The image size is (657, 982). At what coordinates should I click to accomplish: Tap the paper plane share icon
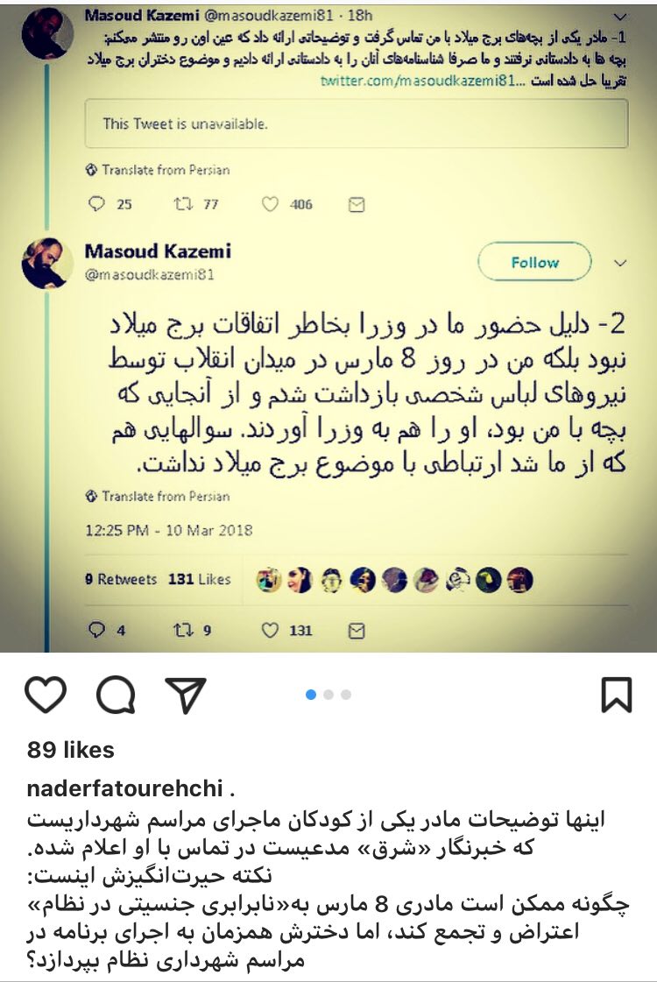(x=186, y=695)
